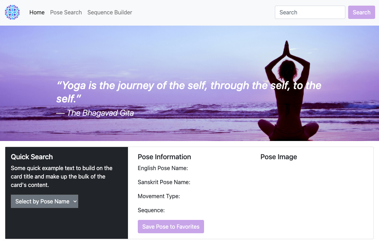Click the Movement Type label
Viewport: 379px width, 242px height.
(159, 196)
